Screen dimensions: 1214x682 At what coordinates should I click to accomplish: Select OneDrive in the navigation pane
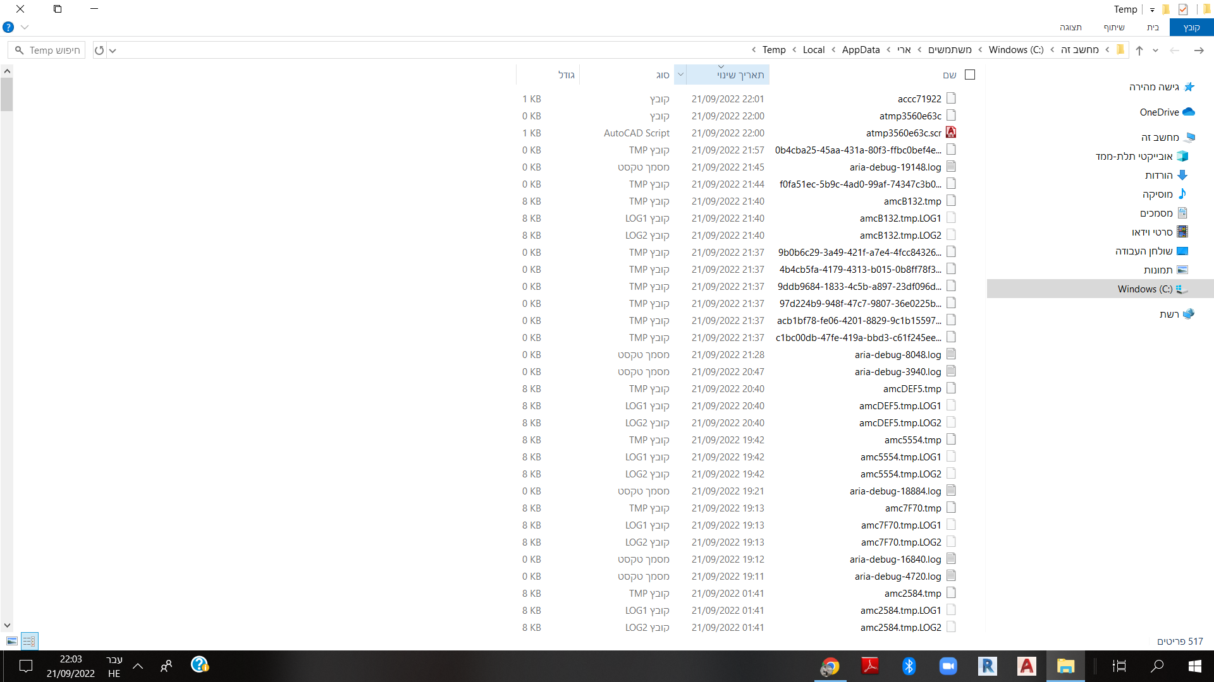pyautogui.click(x=1159, y=112)
